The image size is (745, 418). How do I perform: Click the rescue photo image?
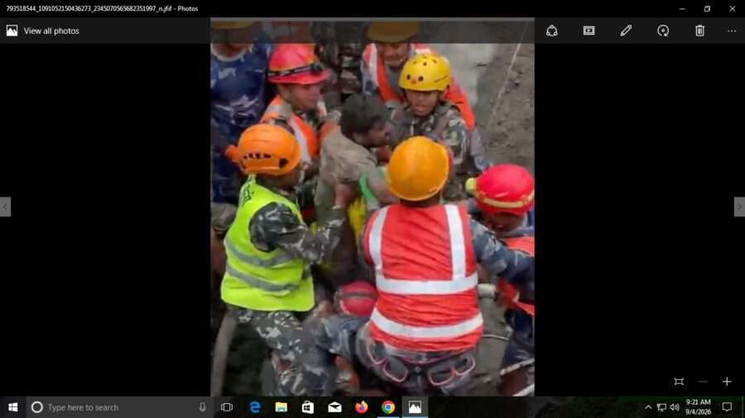pos(372,207)
